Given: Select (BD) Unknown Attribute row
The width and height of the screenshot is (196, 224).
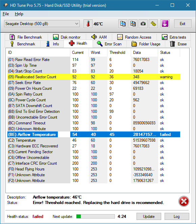Looking at the screenshot, I should coord(94,129).
